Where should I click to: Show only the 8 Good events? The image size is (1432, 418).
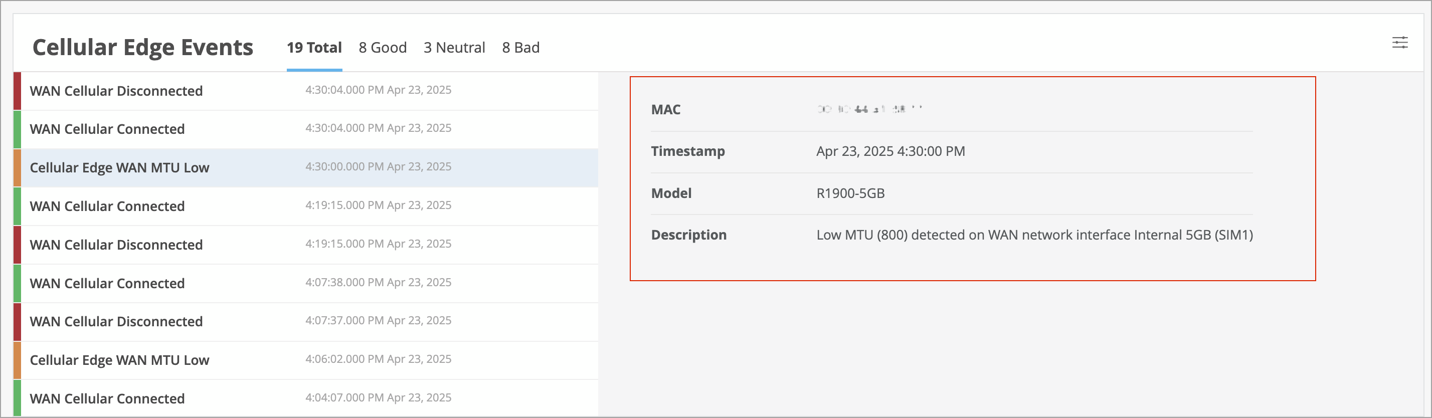pos(383,48)
